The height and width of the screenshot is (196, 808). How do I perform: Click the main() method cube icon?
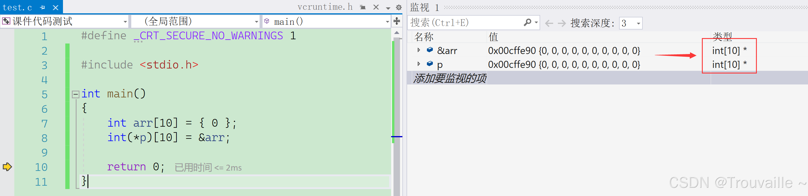[267, 21]
